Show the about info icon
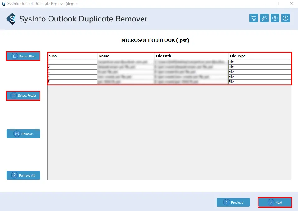 286,18
